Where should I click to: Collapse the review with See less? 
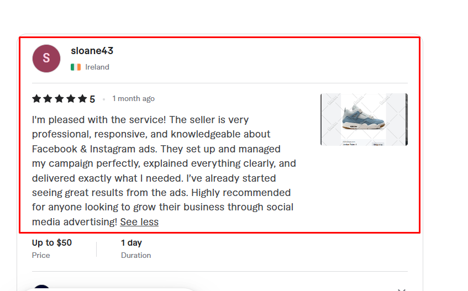(x=139, y=222)
